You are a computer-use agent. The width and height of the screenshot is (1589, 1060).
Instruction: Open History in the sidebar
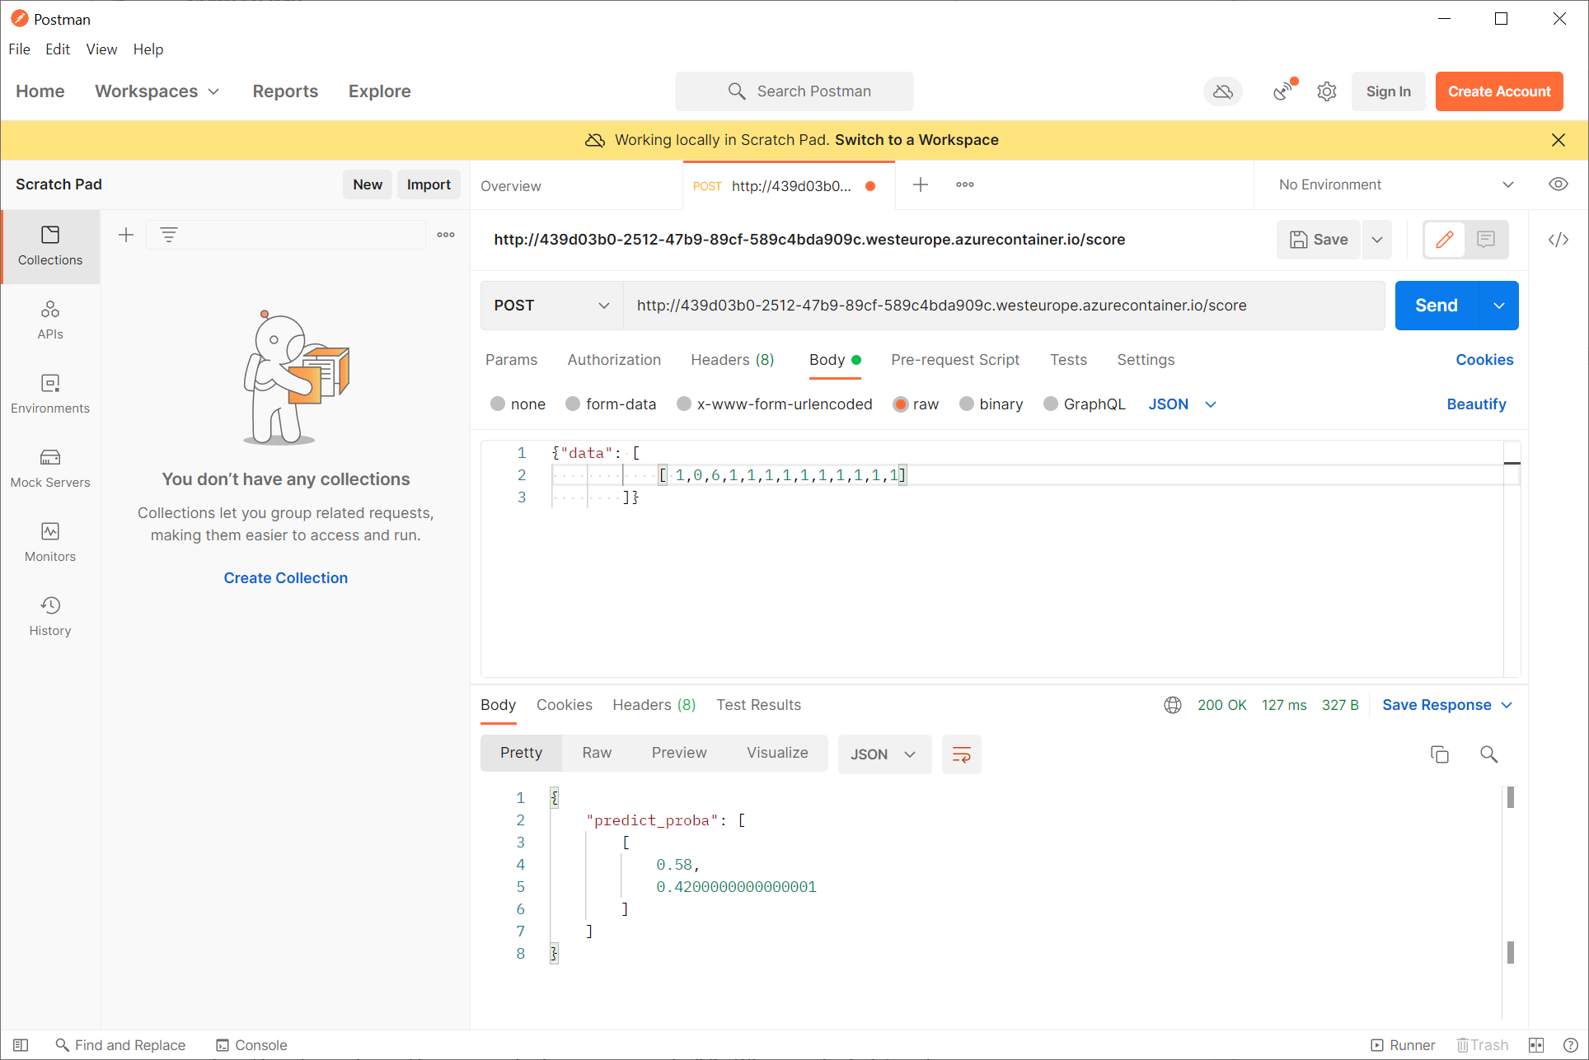coord(50,616)
